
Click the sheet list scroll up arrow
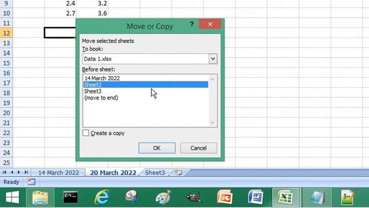213,79
